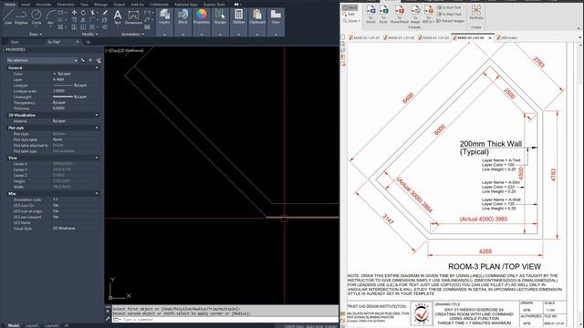Click select objects icon in Properties palette
The height and width of the screenshot is (328, 584).
[x=90, y=60]
